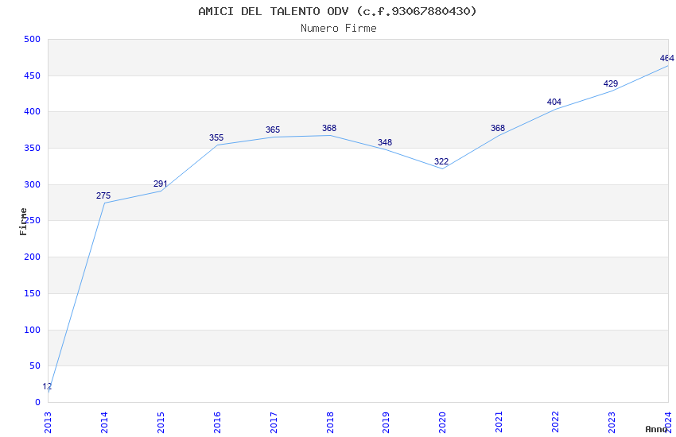Image resolution: width=676 pixels, height=437 pixels.
Task: Click the y-axis value 400
Action: click(33, 111)
